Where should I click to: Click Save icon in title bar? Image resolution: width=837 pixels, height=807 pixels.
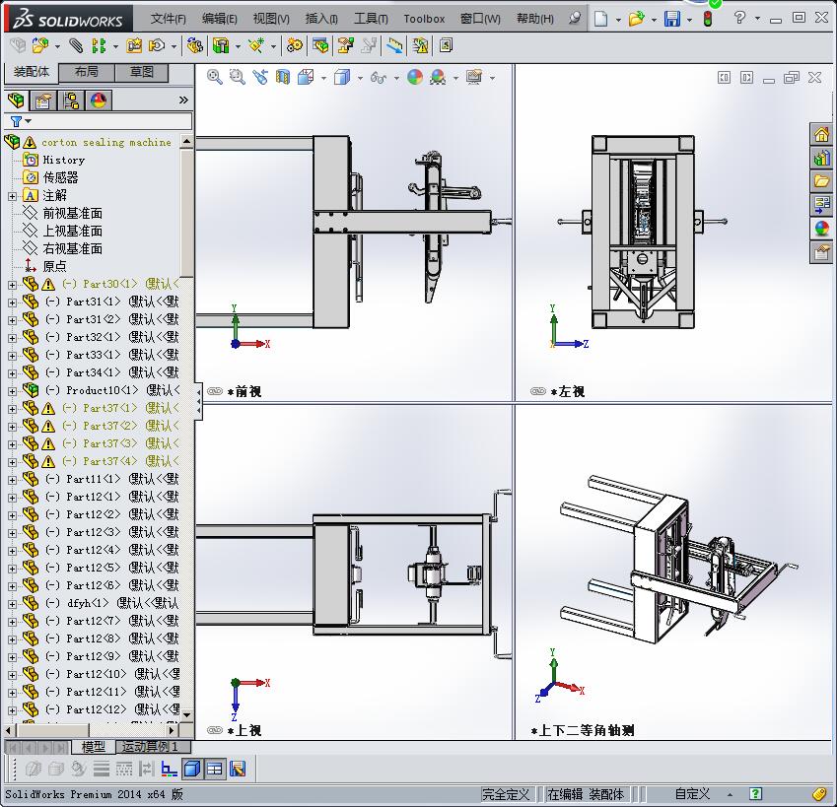pos(672,19)
